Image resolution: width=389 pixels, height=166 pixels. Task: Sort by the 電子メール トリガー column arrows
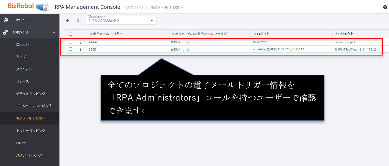coord(91,33)
